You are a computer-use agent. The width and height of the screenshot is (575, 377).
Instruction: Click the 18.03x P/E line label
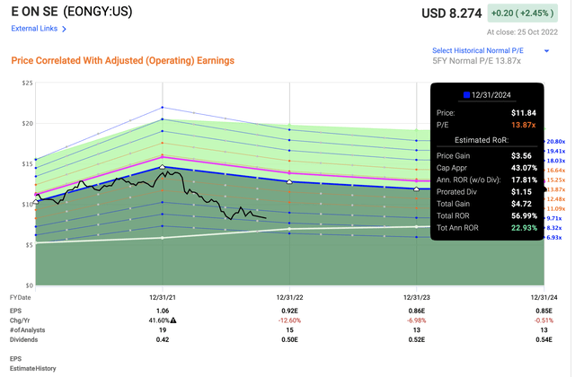coord(556,161)
